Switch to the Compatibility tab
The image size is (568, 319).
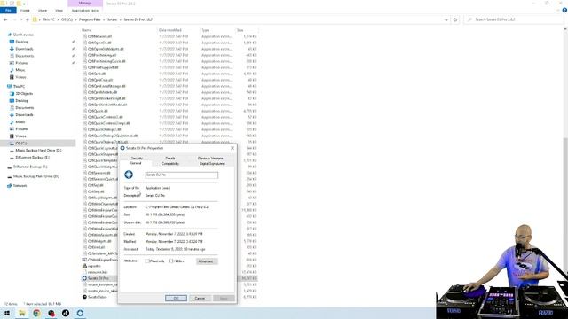[x=170, y=164]
